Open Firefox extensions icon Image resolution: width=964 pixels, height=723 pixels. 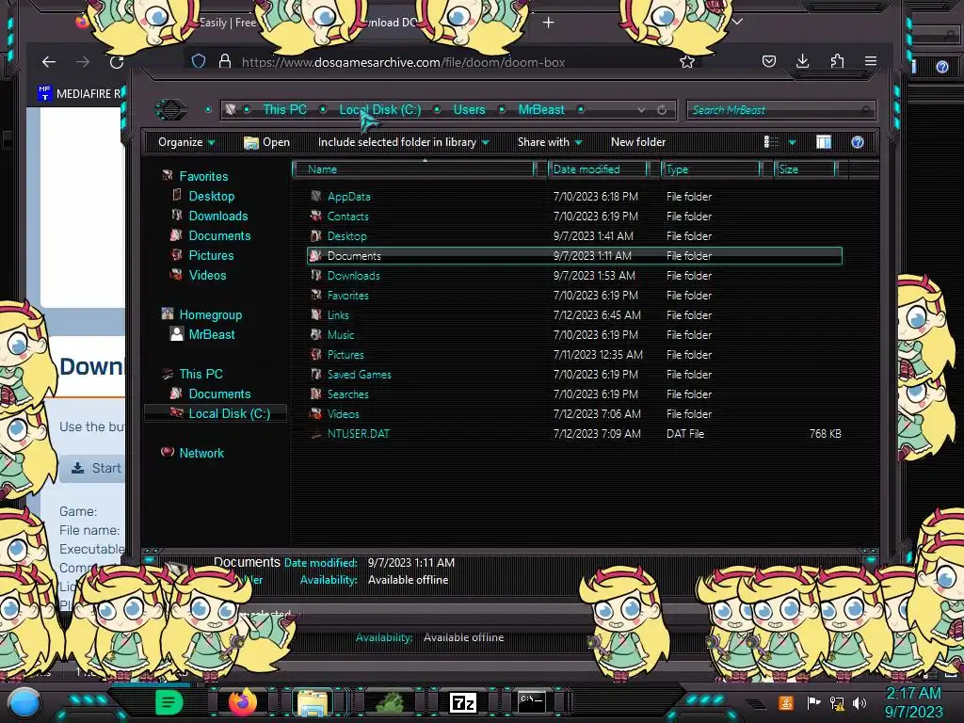click(x=837, y=61)
